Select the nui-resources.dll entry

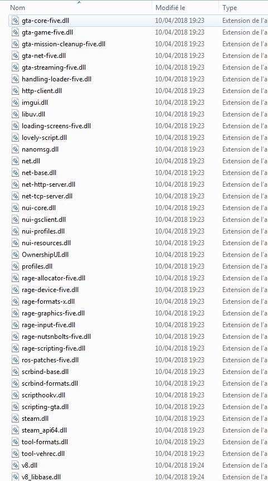(x=46, y=243)
